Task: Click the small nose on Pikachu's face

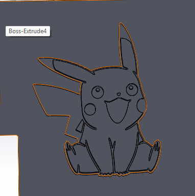Action: coord(119,94)
